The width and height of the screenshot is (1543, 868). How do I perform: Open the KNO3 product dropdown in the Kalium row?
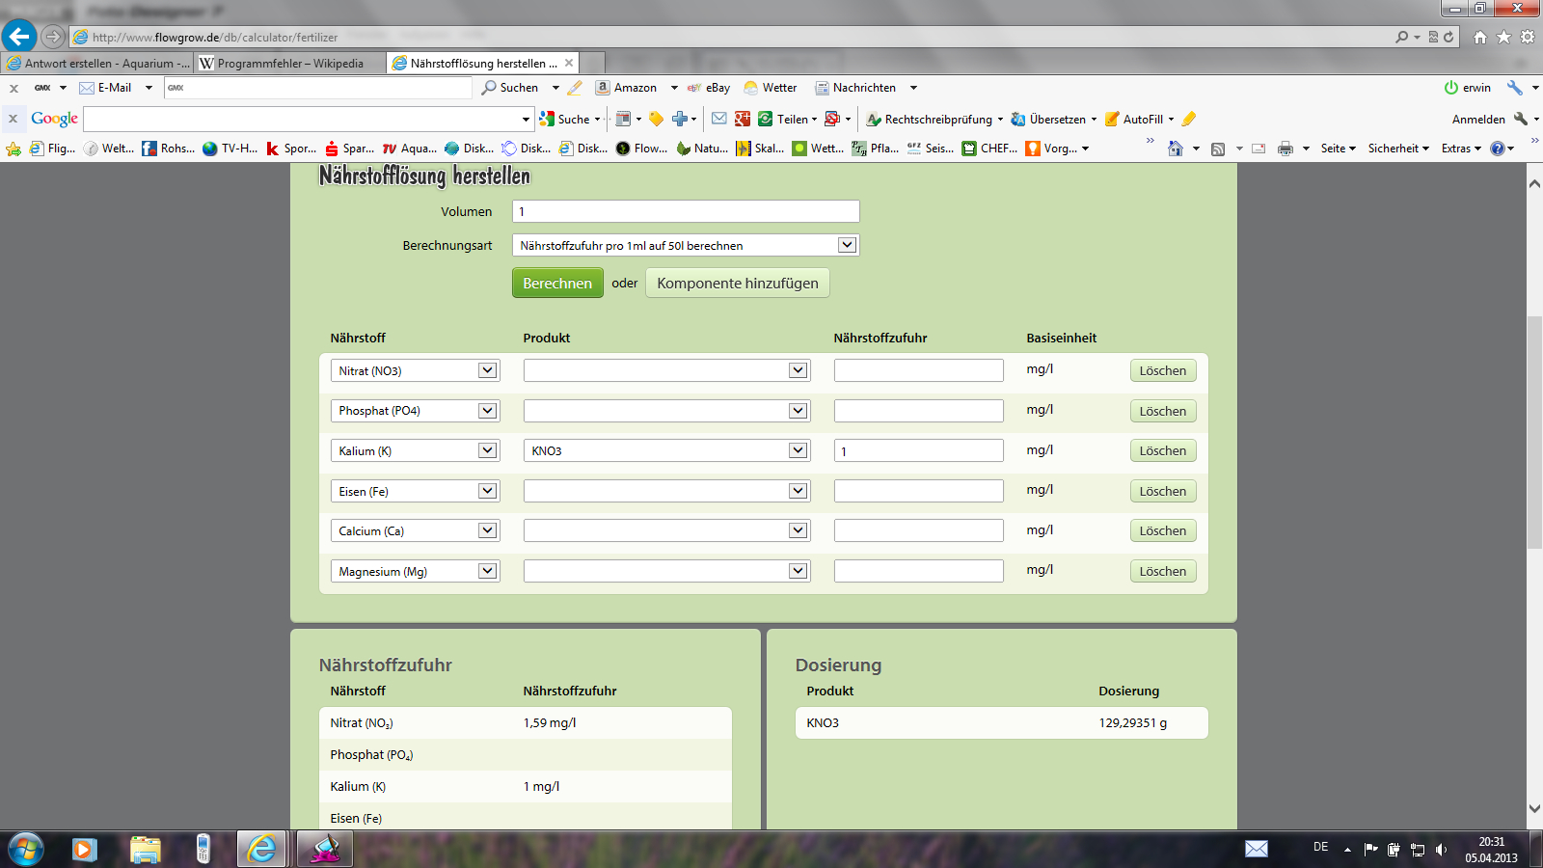tap(798, 450)
